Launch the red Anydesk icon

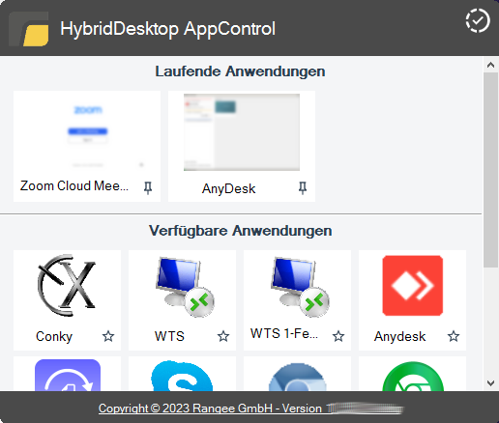413,286
